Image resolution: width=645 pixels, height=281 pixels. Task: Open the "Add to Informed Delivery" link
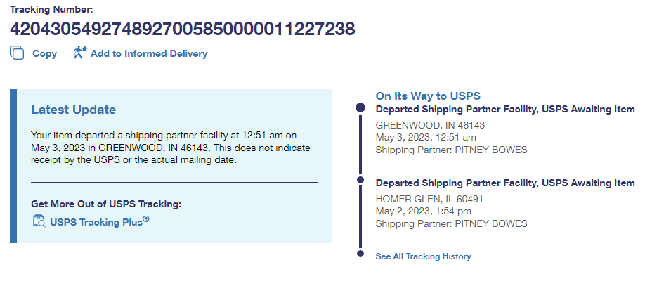[149, 53]
